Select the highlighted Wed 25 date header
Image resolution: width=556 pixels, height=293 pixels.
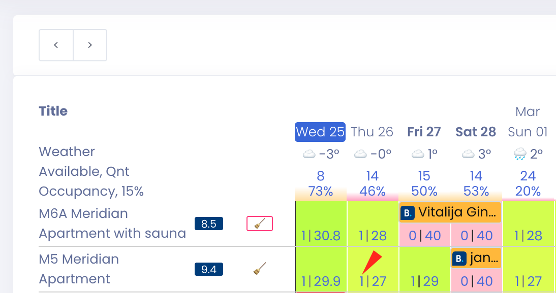[320, 132]
